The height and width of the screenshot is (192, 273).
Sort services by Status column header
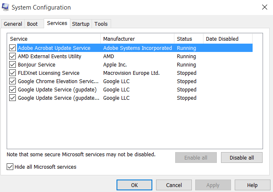tap(189, 39)
